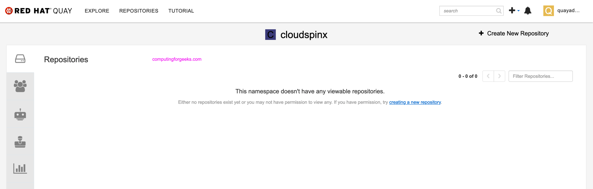
Task: Open the EXPLORE menu item
Action: click(x=97, y=11)
